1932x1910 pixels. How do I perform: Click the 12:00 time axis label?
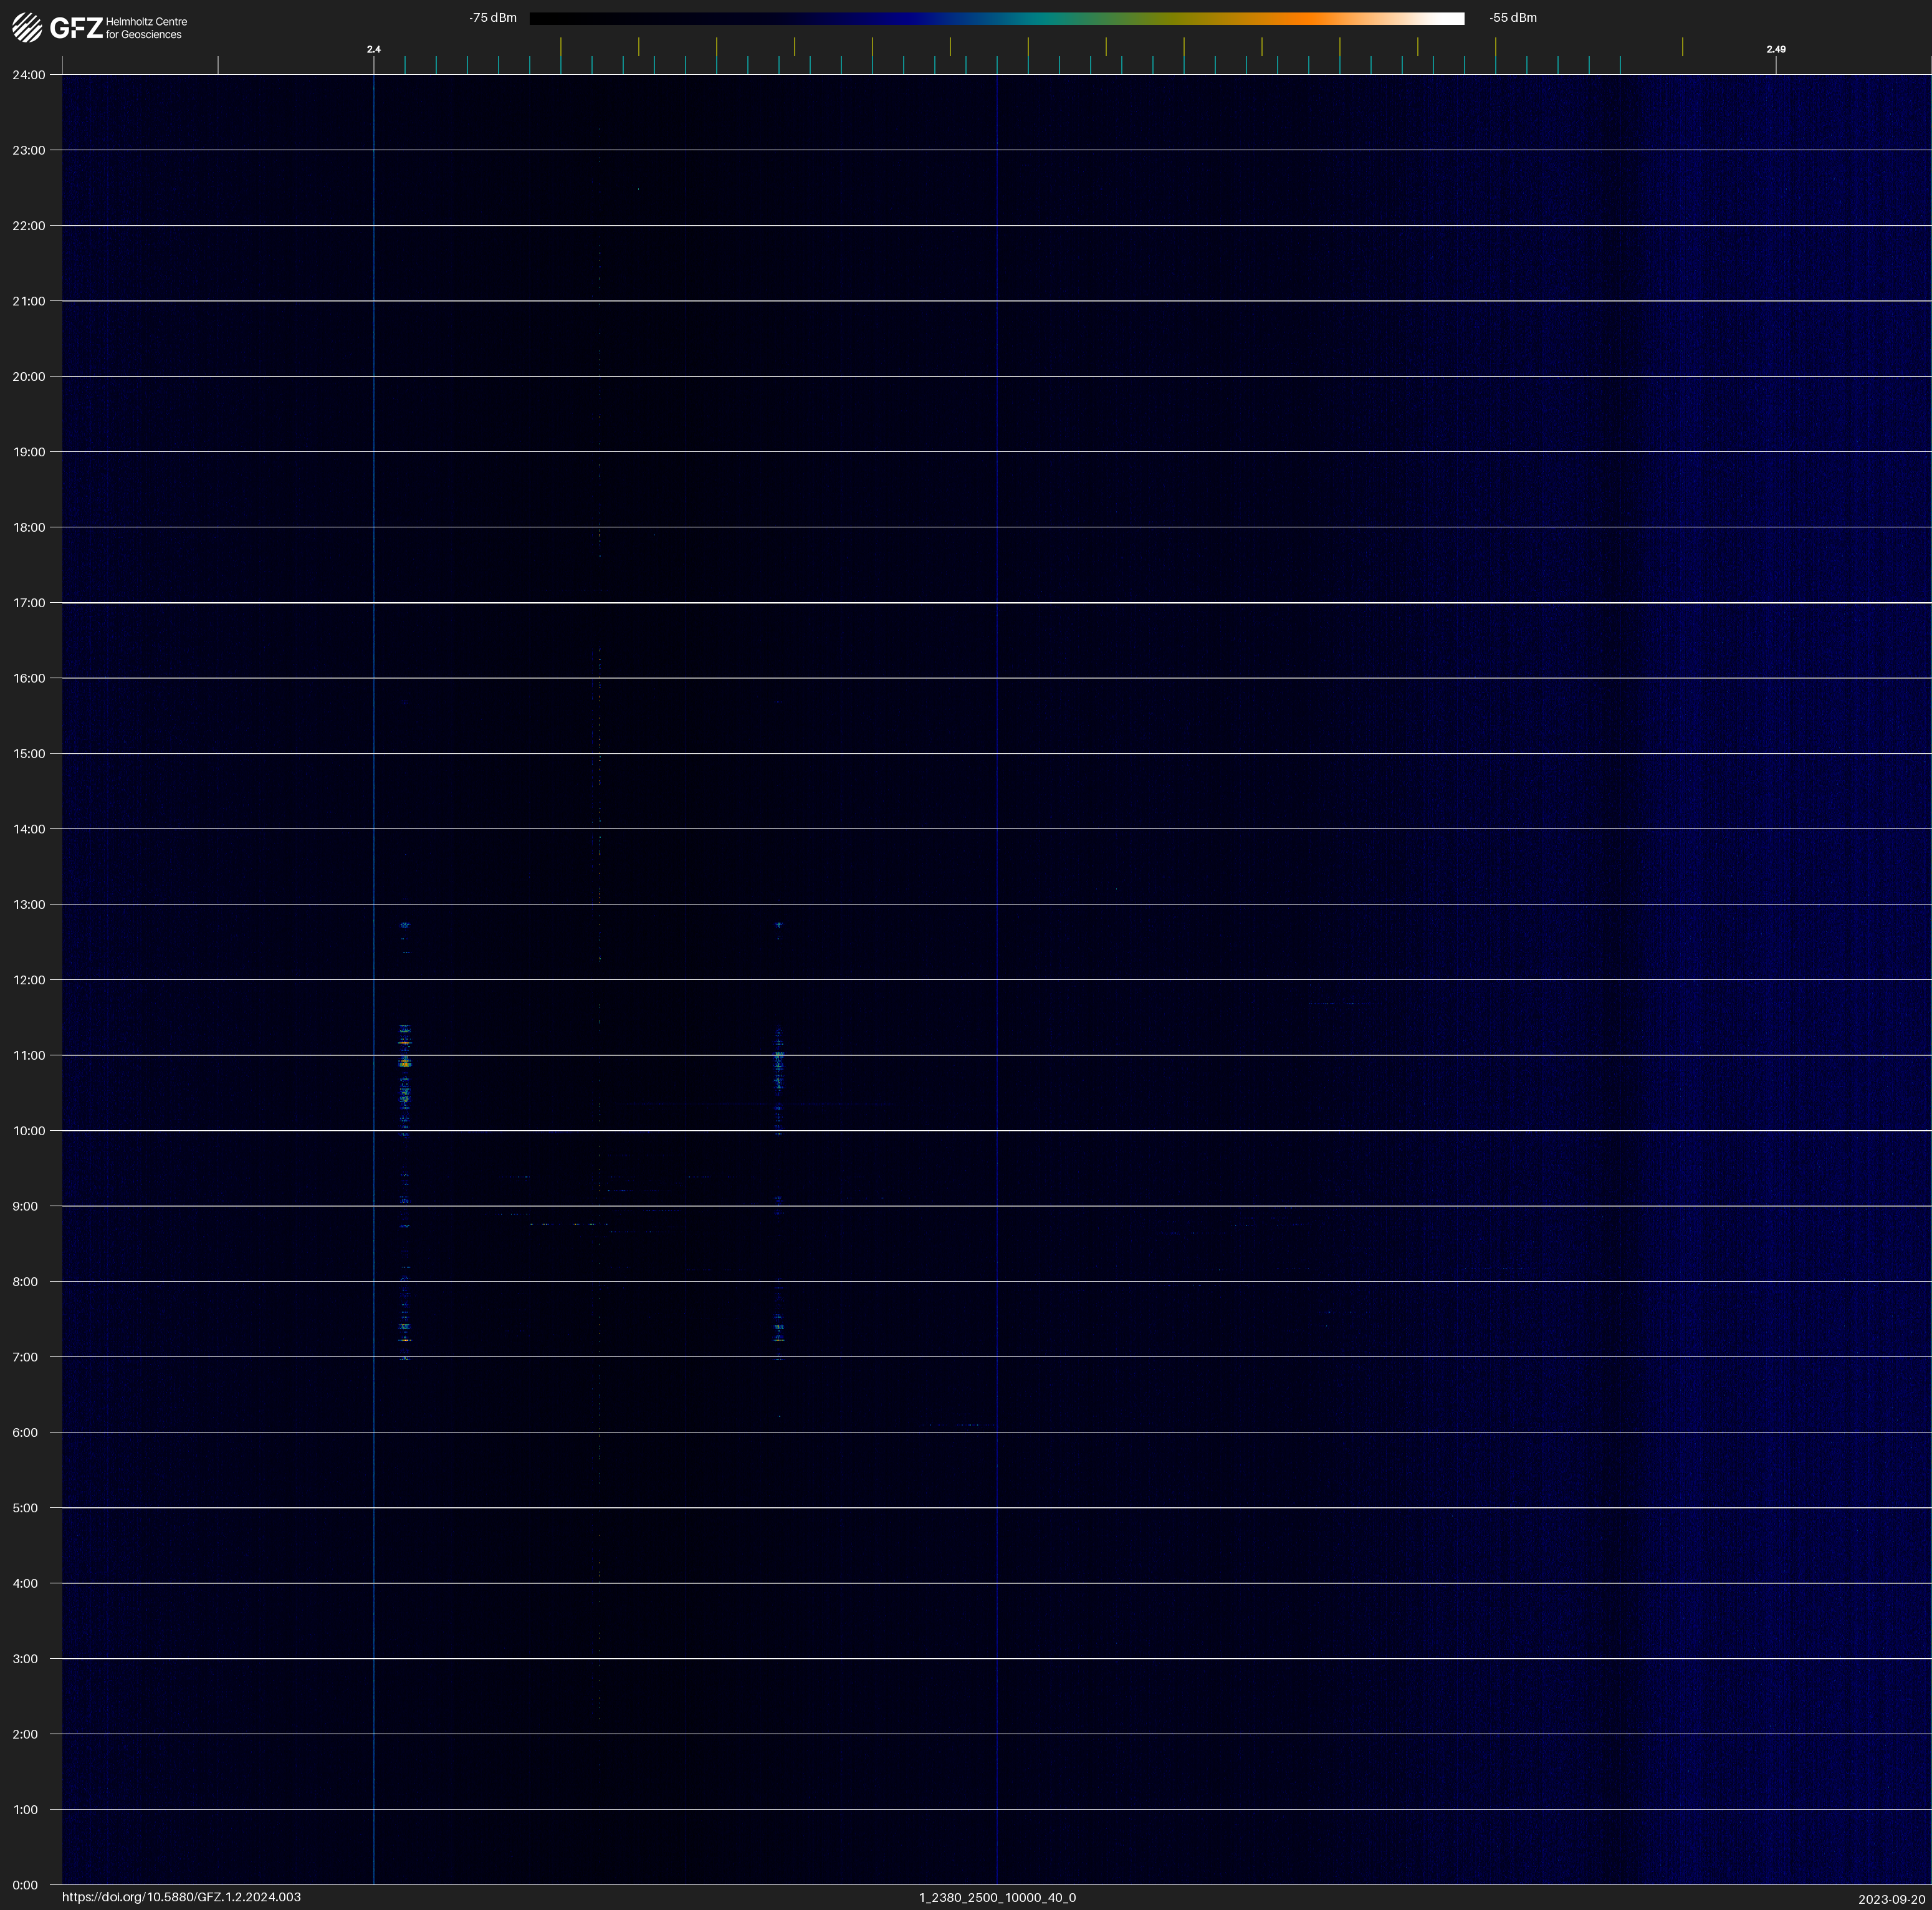click(29, 980)
